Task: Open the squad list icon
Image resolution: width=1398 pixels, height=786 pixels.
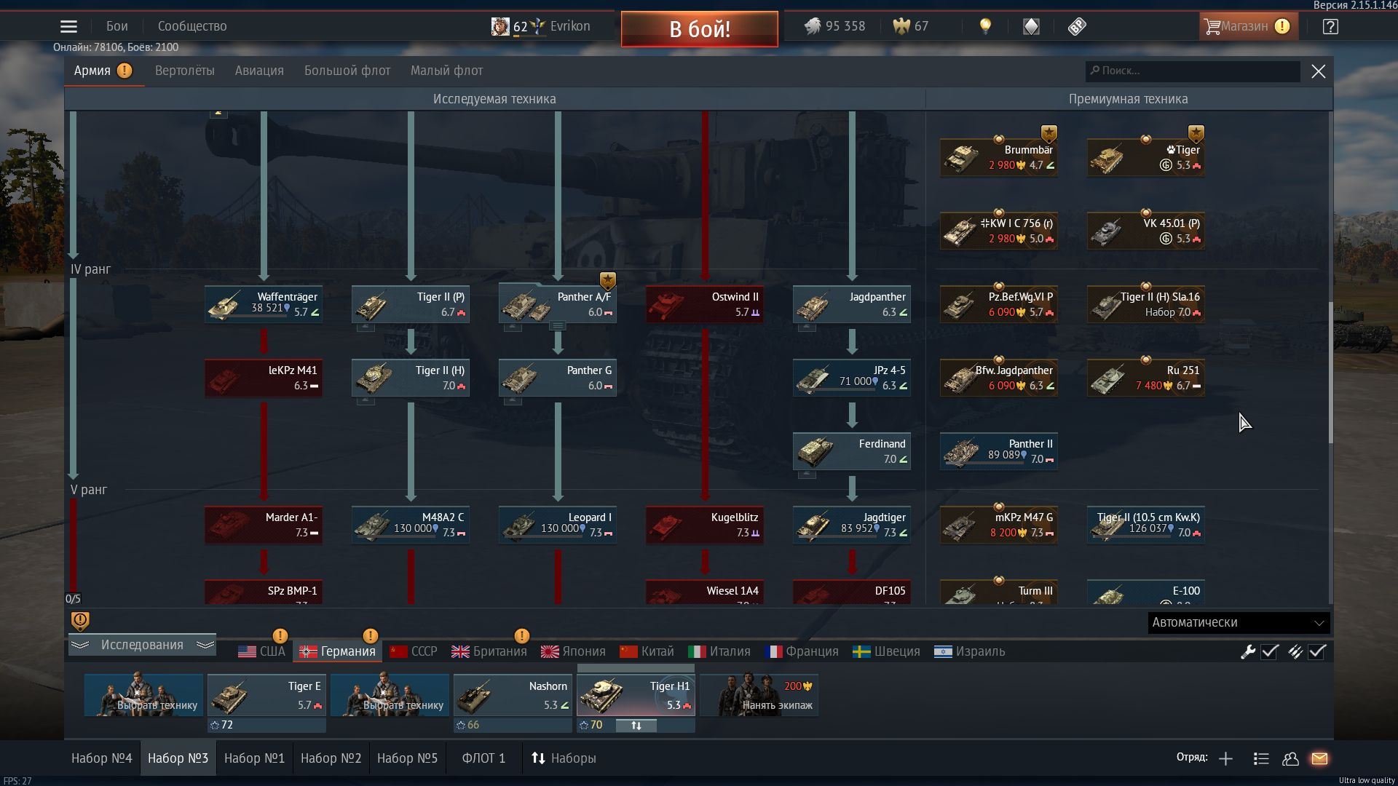Action: (x=1261, y=758)
